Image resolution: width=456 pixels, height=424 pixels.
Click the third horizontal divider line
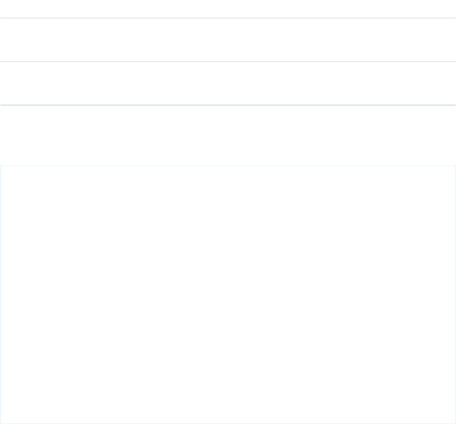click(x=228, y=105)
